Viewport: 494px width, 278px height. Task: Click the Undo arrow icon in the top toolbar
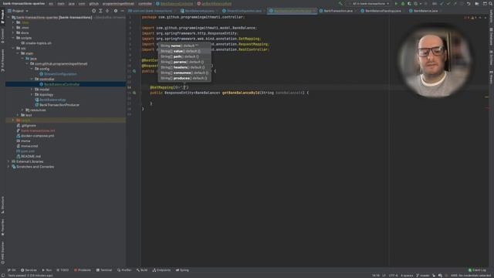pyautogui.click(x=469, y=3)
